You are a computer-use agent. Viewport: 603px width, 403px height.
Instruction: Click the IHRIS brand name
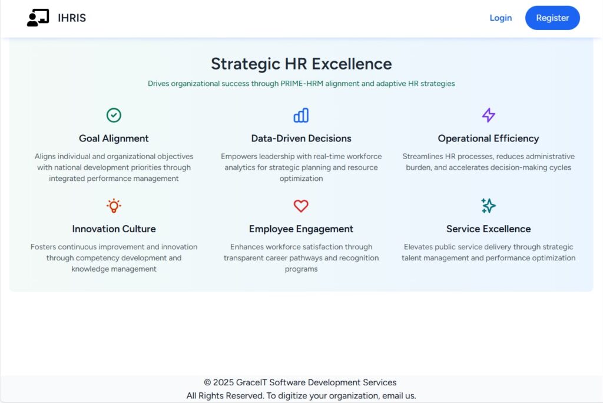coord(72,18)
